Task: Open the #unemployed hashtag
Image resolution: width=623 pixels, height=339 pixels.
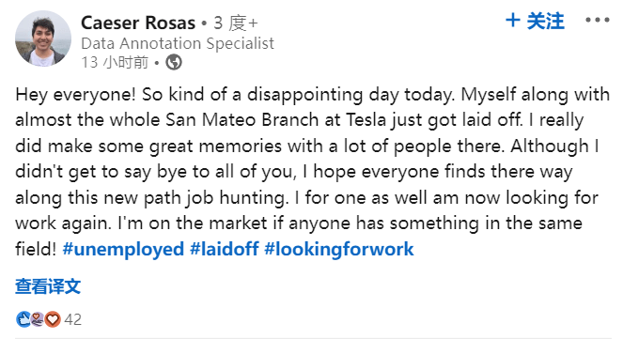Action: coord(123,249)
